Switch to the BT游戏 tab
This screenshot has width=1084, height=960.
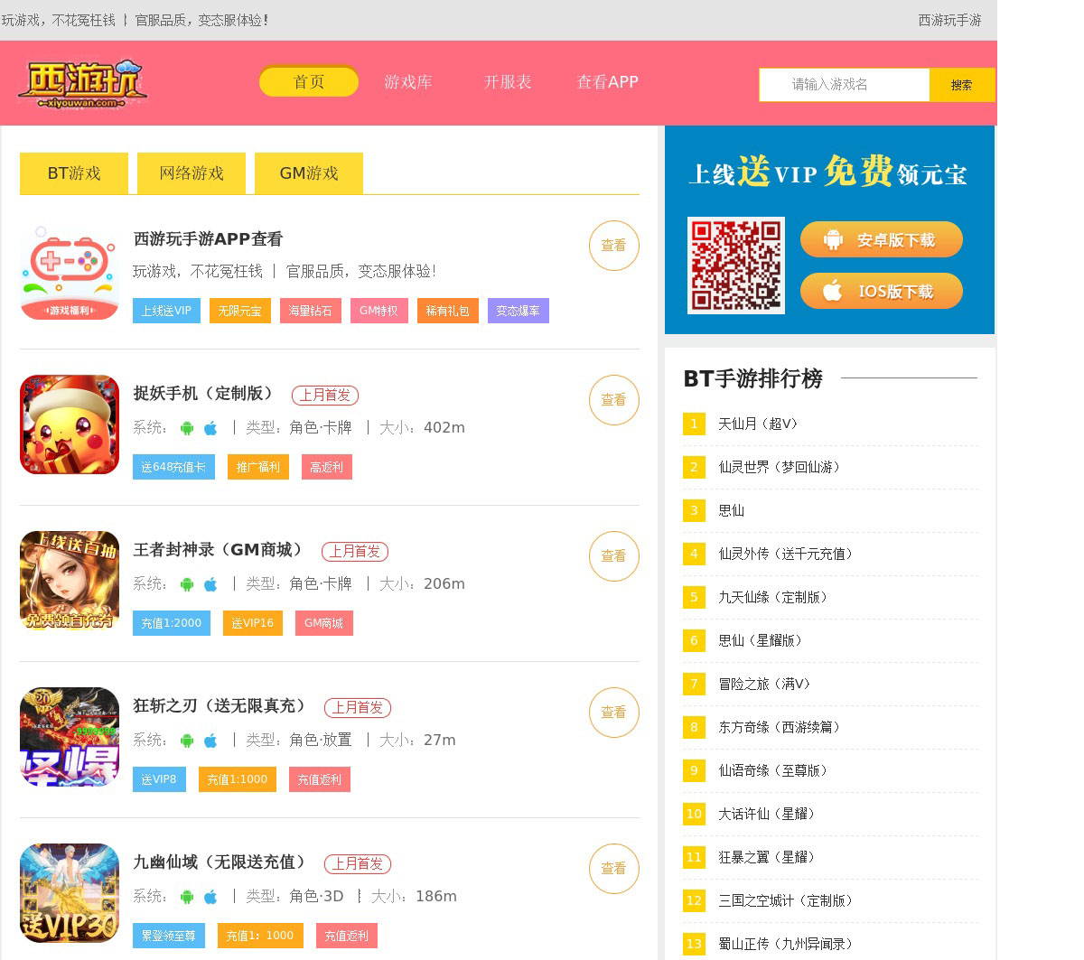click(74, 173)
